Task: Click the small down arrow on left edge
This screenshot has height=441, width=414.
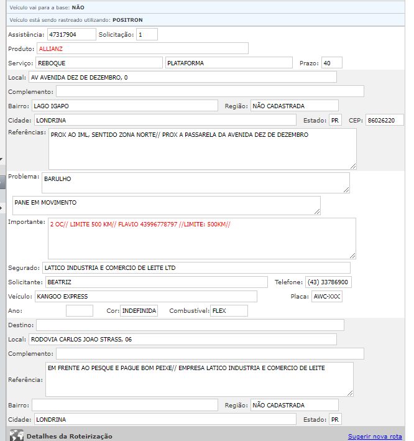Action: pos(2,160)
